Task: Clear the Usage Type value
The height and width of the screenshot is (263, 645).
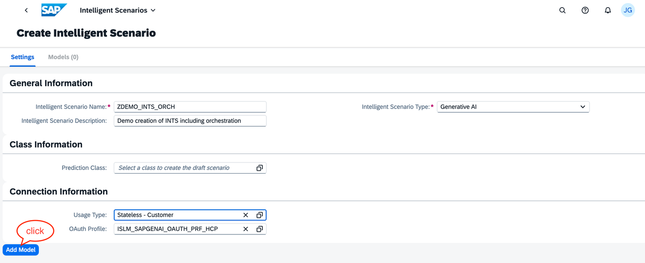Action: 245,215
